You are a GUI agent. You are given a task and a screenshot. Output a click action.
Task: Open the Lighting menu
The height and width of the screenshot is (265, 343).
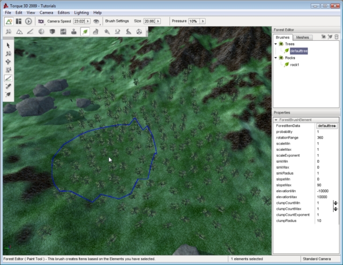(x=81, y=12)
